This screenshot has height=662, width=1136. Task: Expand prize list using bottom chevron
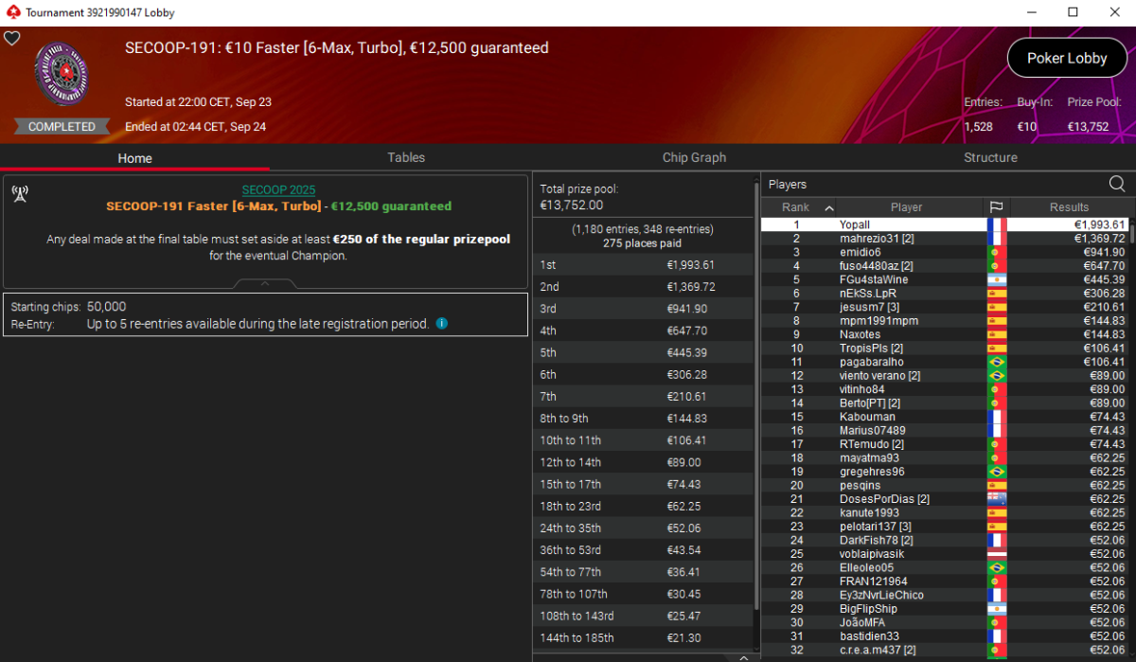coord(743,656)
